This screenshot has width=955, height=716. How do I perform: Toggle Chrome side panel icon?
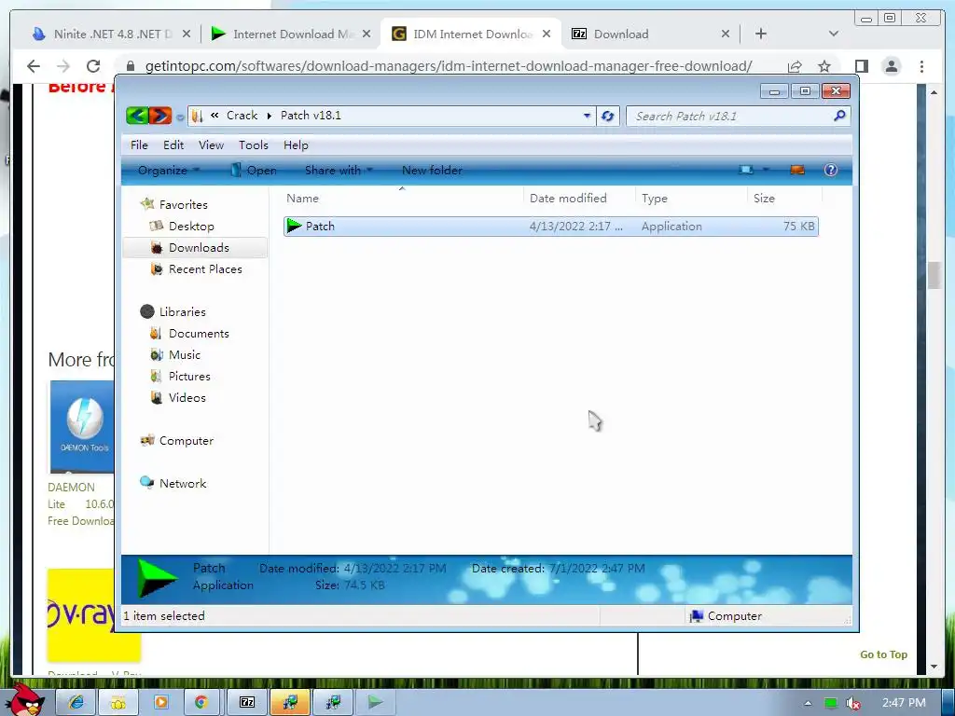coord(861,66)
